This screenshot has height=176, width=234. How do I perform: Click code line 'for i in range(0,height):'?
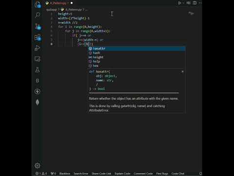pos(80,27)
